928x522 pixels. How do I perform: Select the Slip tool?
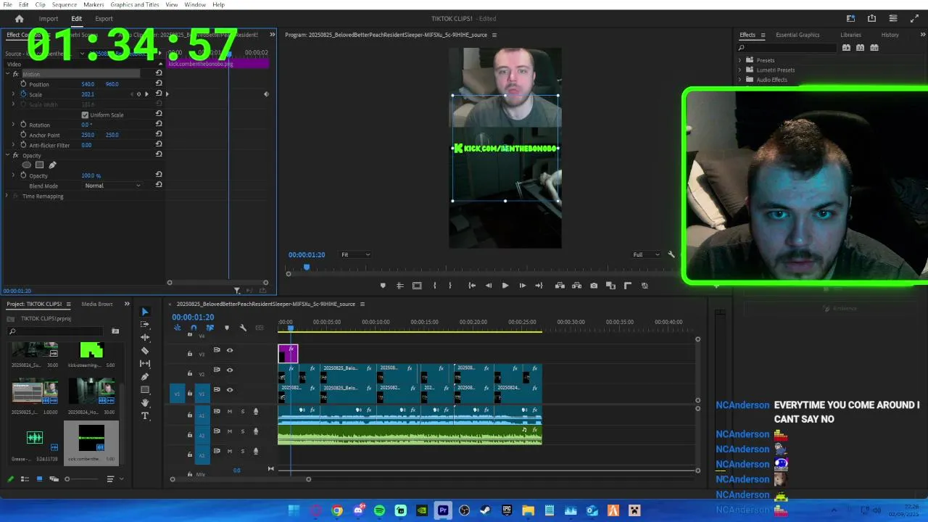coord(145,364)
